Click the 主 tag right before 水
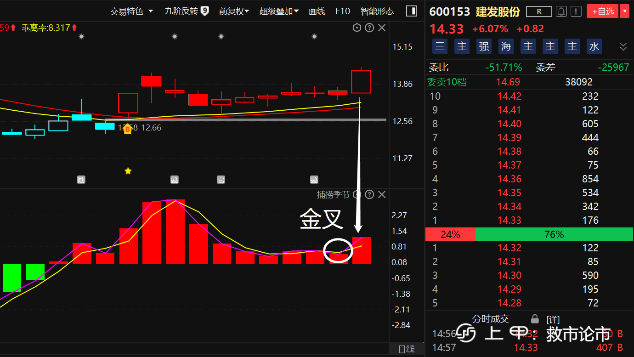 [x=572, y=46]
